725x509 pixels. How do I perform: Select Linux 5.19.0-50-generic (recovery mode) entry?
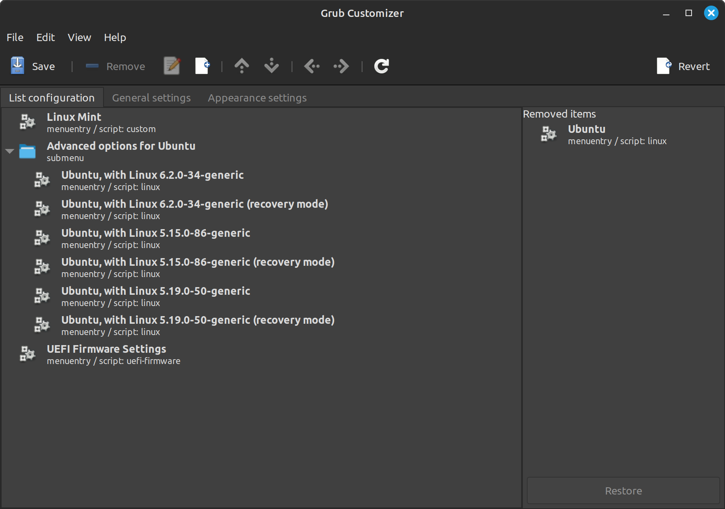[x=261, y=325]
